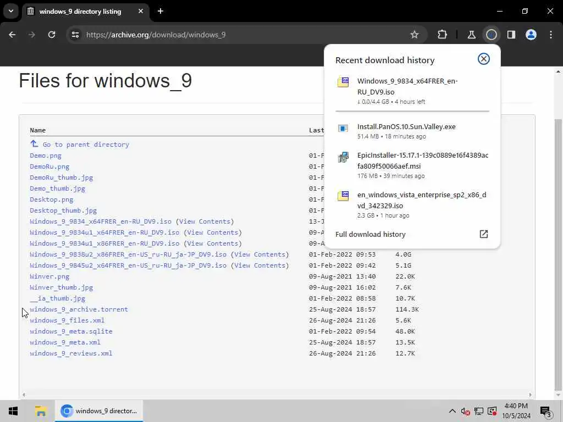Image resolution: width=563 pixels, height=422 pixels.
Task: Download Windows_9_9834_x64FRER_en-RU_DV9.iso from listing
Action: [101, 221]
